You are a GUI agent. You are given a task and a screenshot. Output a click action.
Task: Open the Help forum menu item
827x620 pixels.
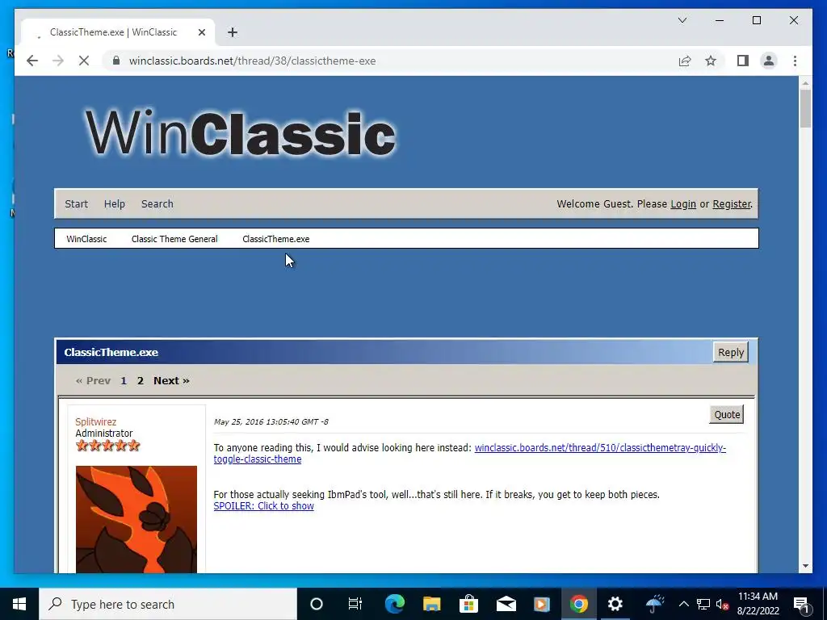pyautogui.click(x=115, y=204)
